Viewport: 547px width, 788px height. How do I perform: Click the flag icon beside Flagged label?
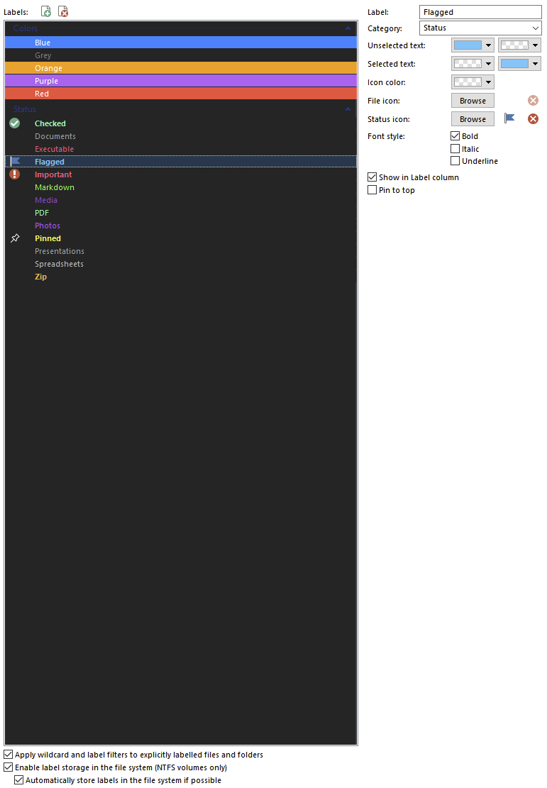click(15, 161)
